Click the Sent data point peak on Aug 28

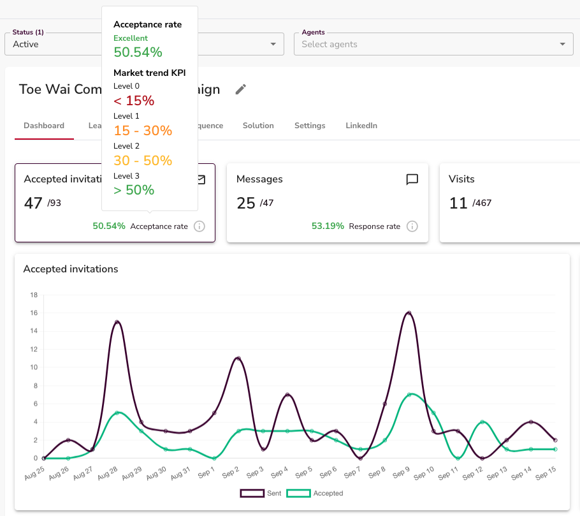[x=117, y=322]
